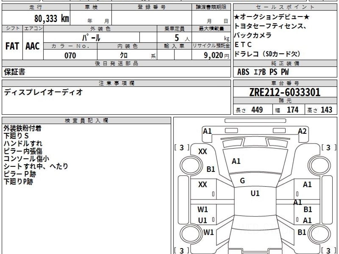Click inspector note ピラー内張傷
The height and width of the screenshot is (254, 339).
click(x=23, y=151)
